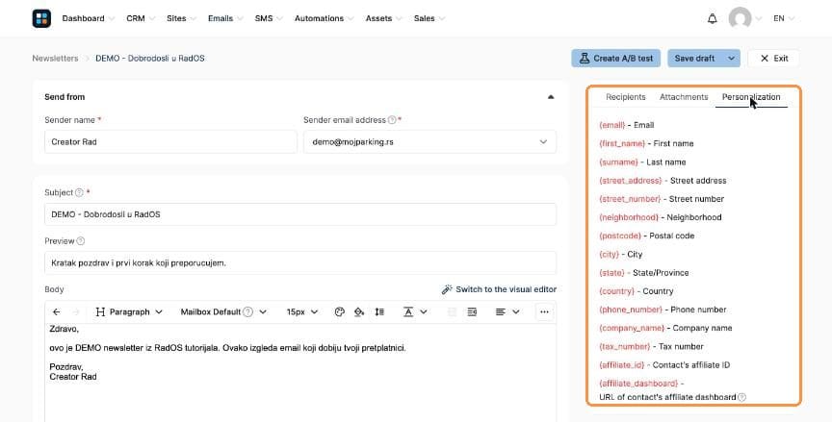This screenshot has width=832, height=422.
Task: Open more options ellipsis in toolbar
Action: [x=544, y=311]
